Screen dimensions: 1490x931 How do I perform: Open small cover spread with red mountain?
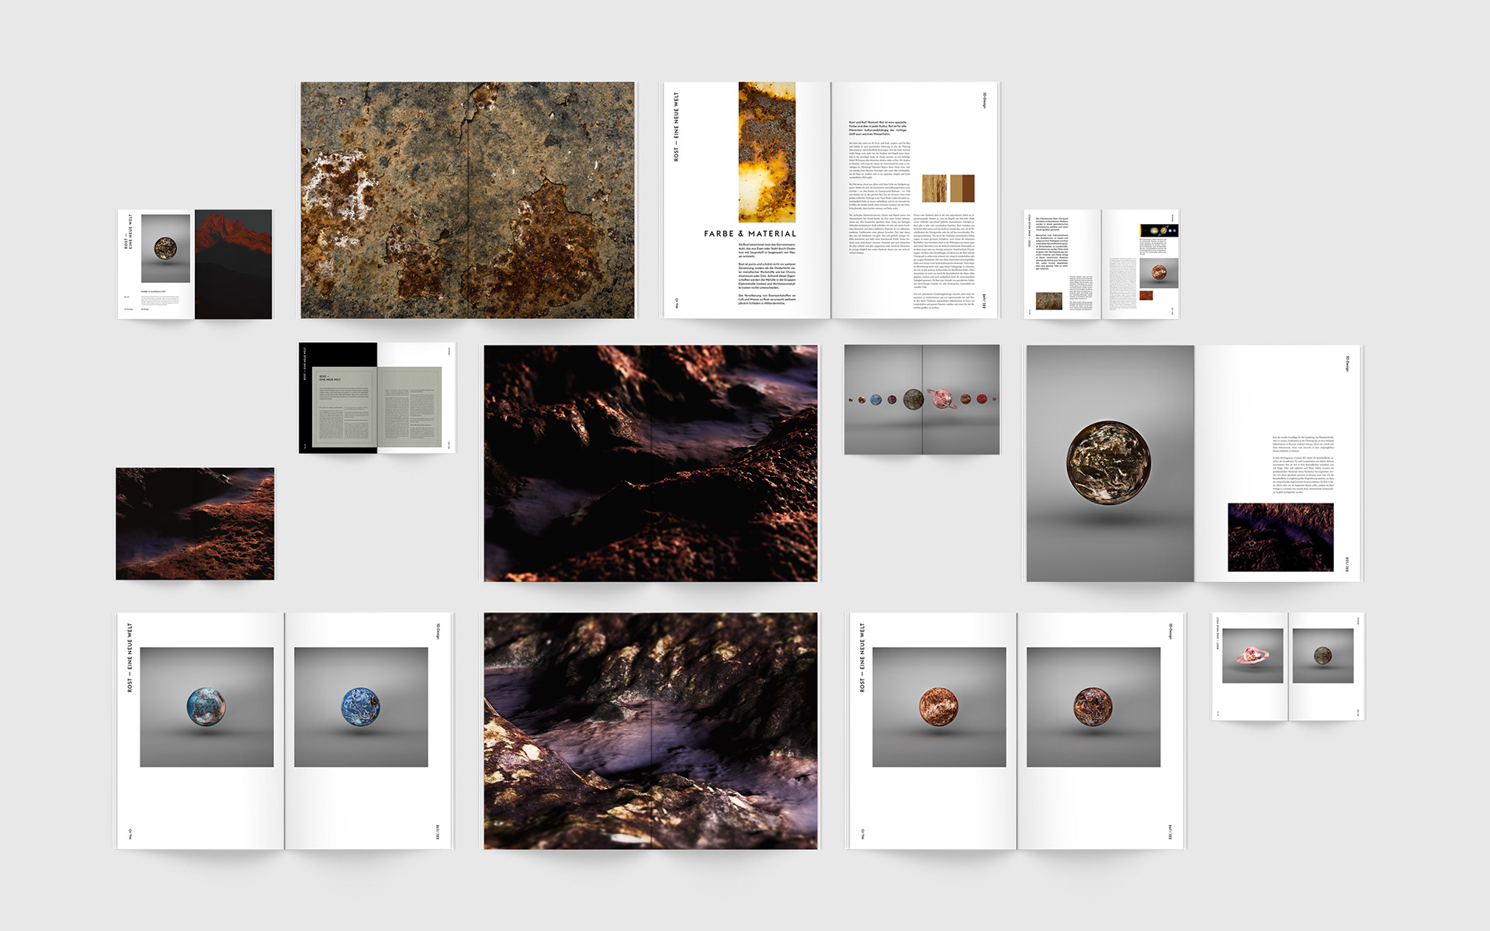(194, 264)
